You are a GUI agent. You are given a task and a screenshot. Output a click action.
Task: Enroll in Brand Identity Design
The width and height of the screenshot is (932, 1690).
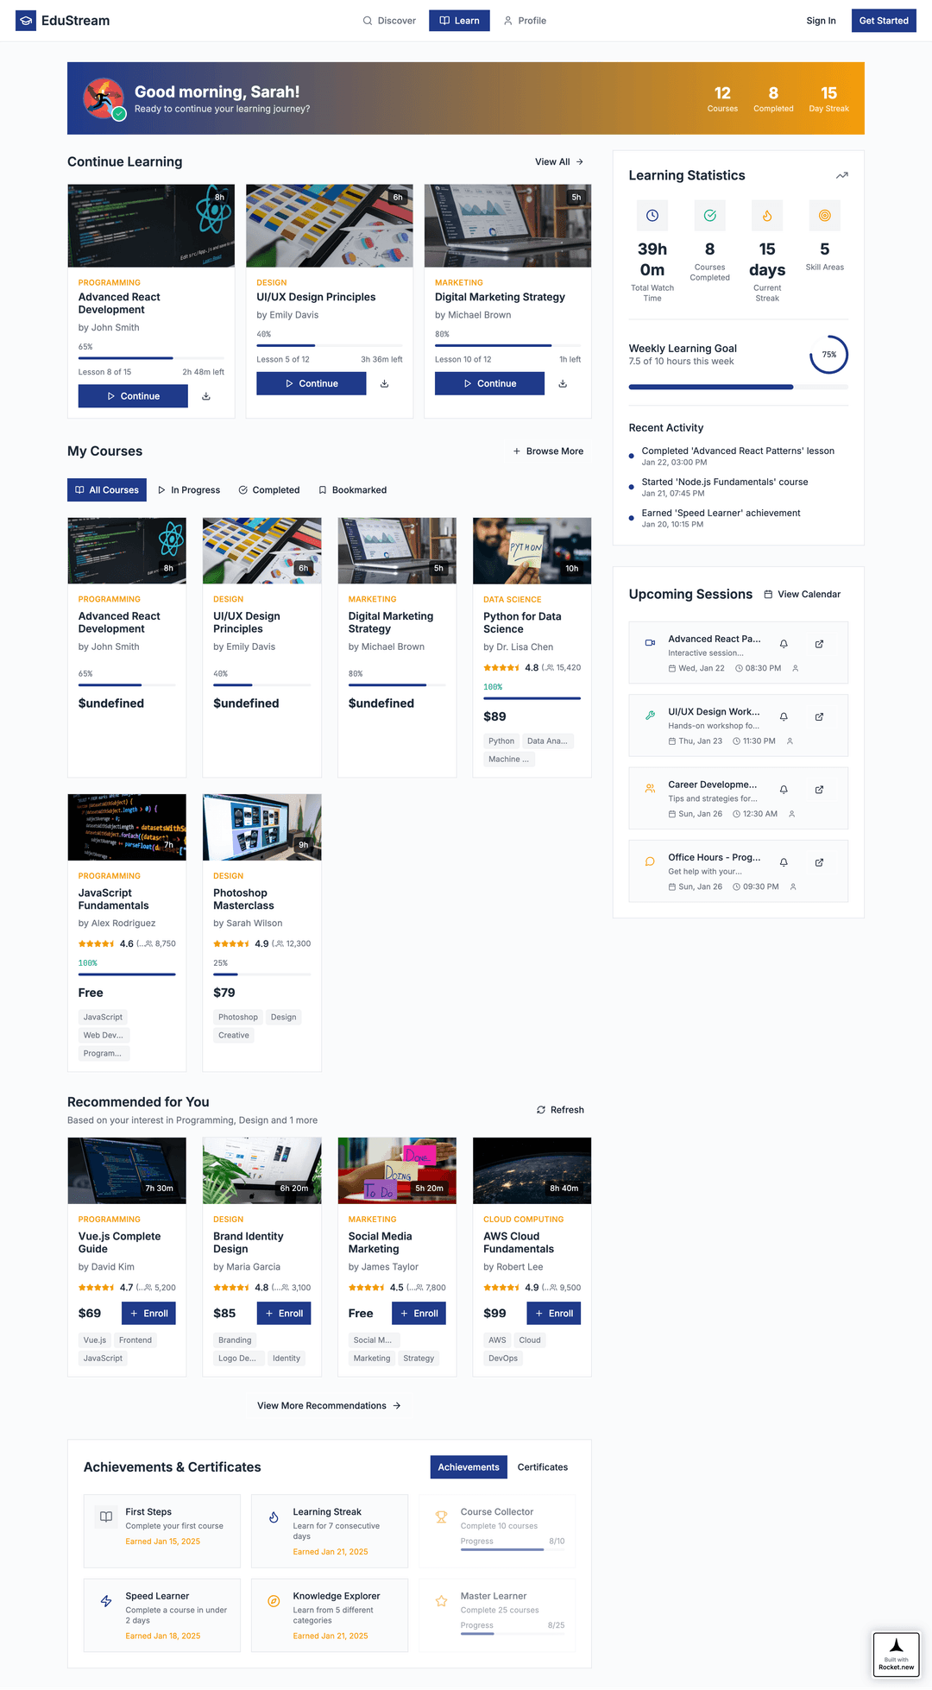284,1314
